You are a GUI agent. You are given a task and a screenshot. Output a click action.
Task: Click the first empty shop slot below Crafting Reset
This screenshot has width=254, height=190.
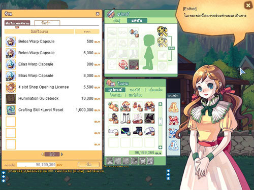click(11, 122)
